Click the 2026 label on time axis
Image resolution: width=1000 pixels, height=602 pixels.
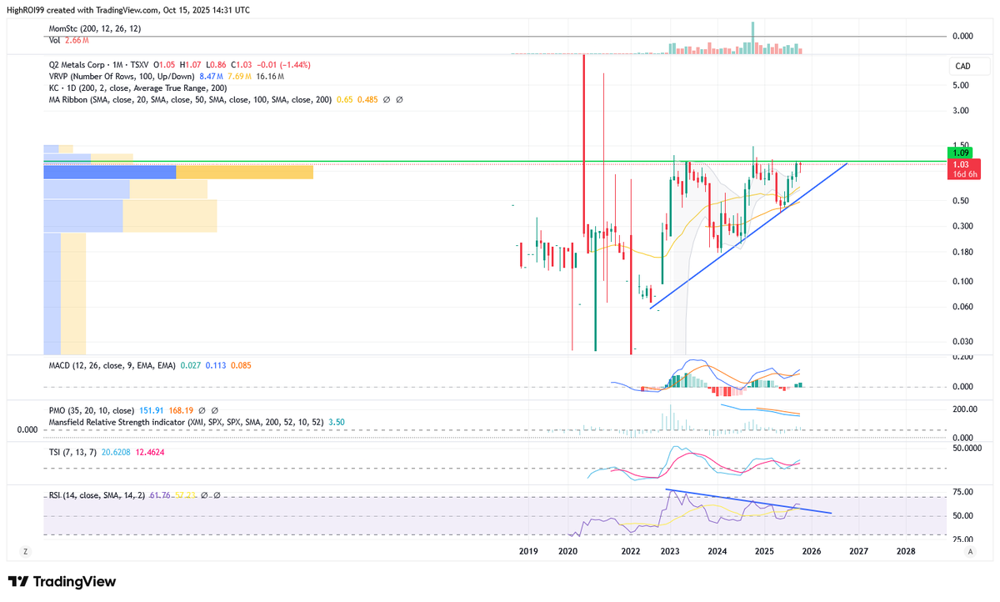(x=812, y=551)
